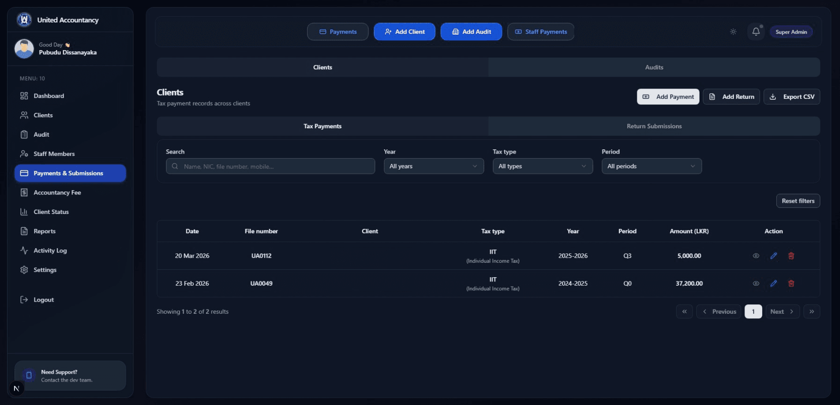
Task: Open Pubudu Dissanayaka profile avatar
Action: (24, 49)
